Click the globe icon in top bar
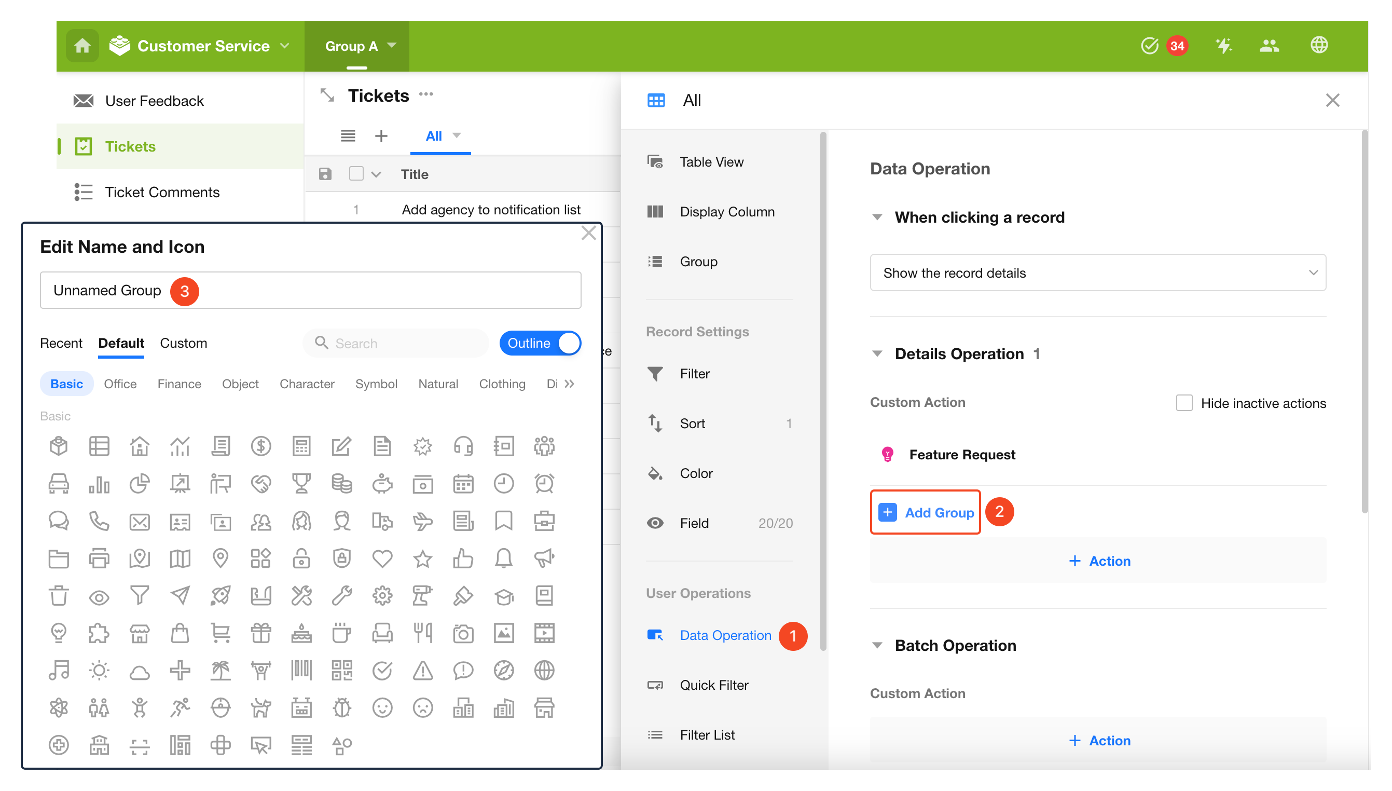 point(1319,45)
